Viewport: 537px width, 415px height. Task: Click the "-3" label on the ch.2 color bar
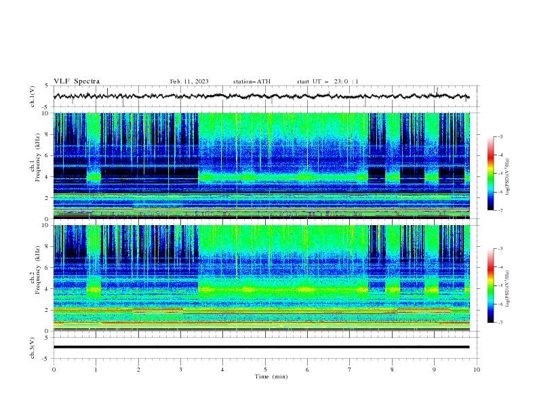(500, 249)
